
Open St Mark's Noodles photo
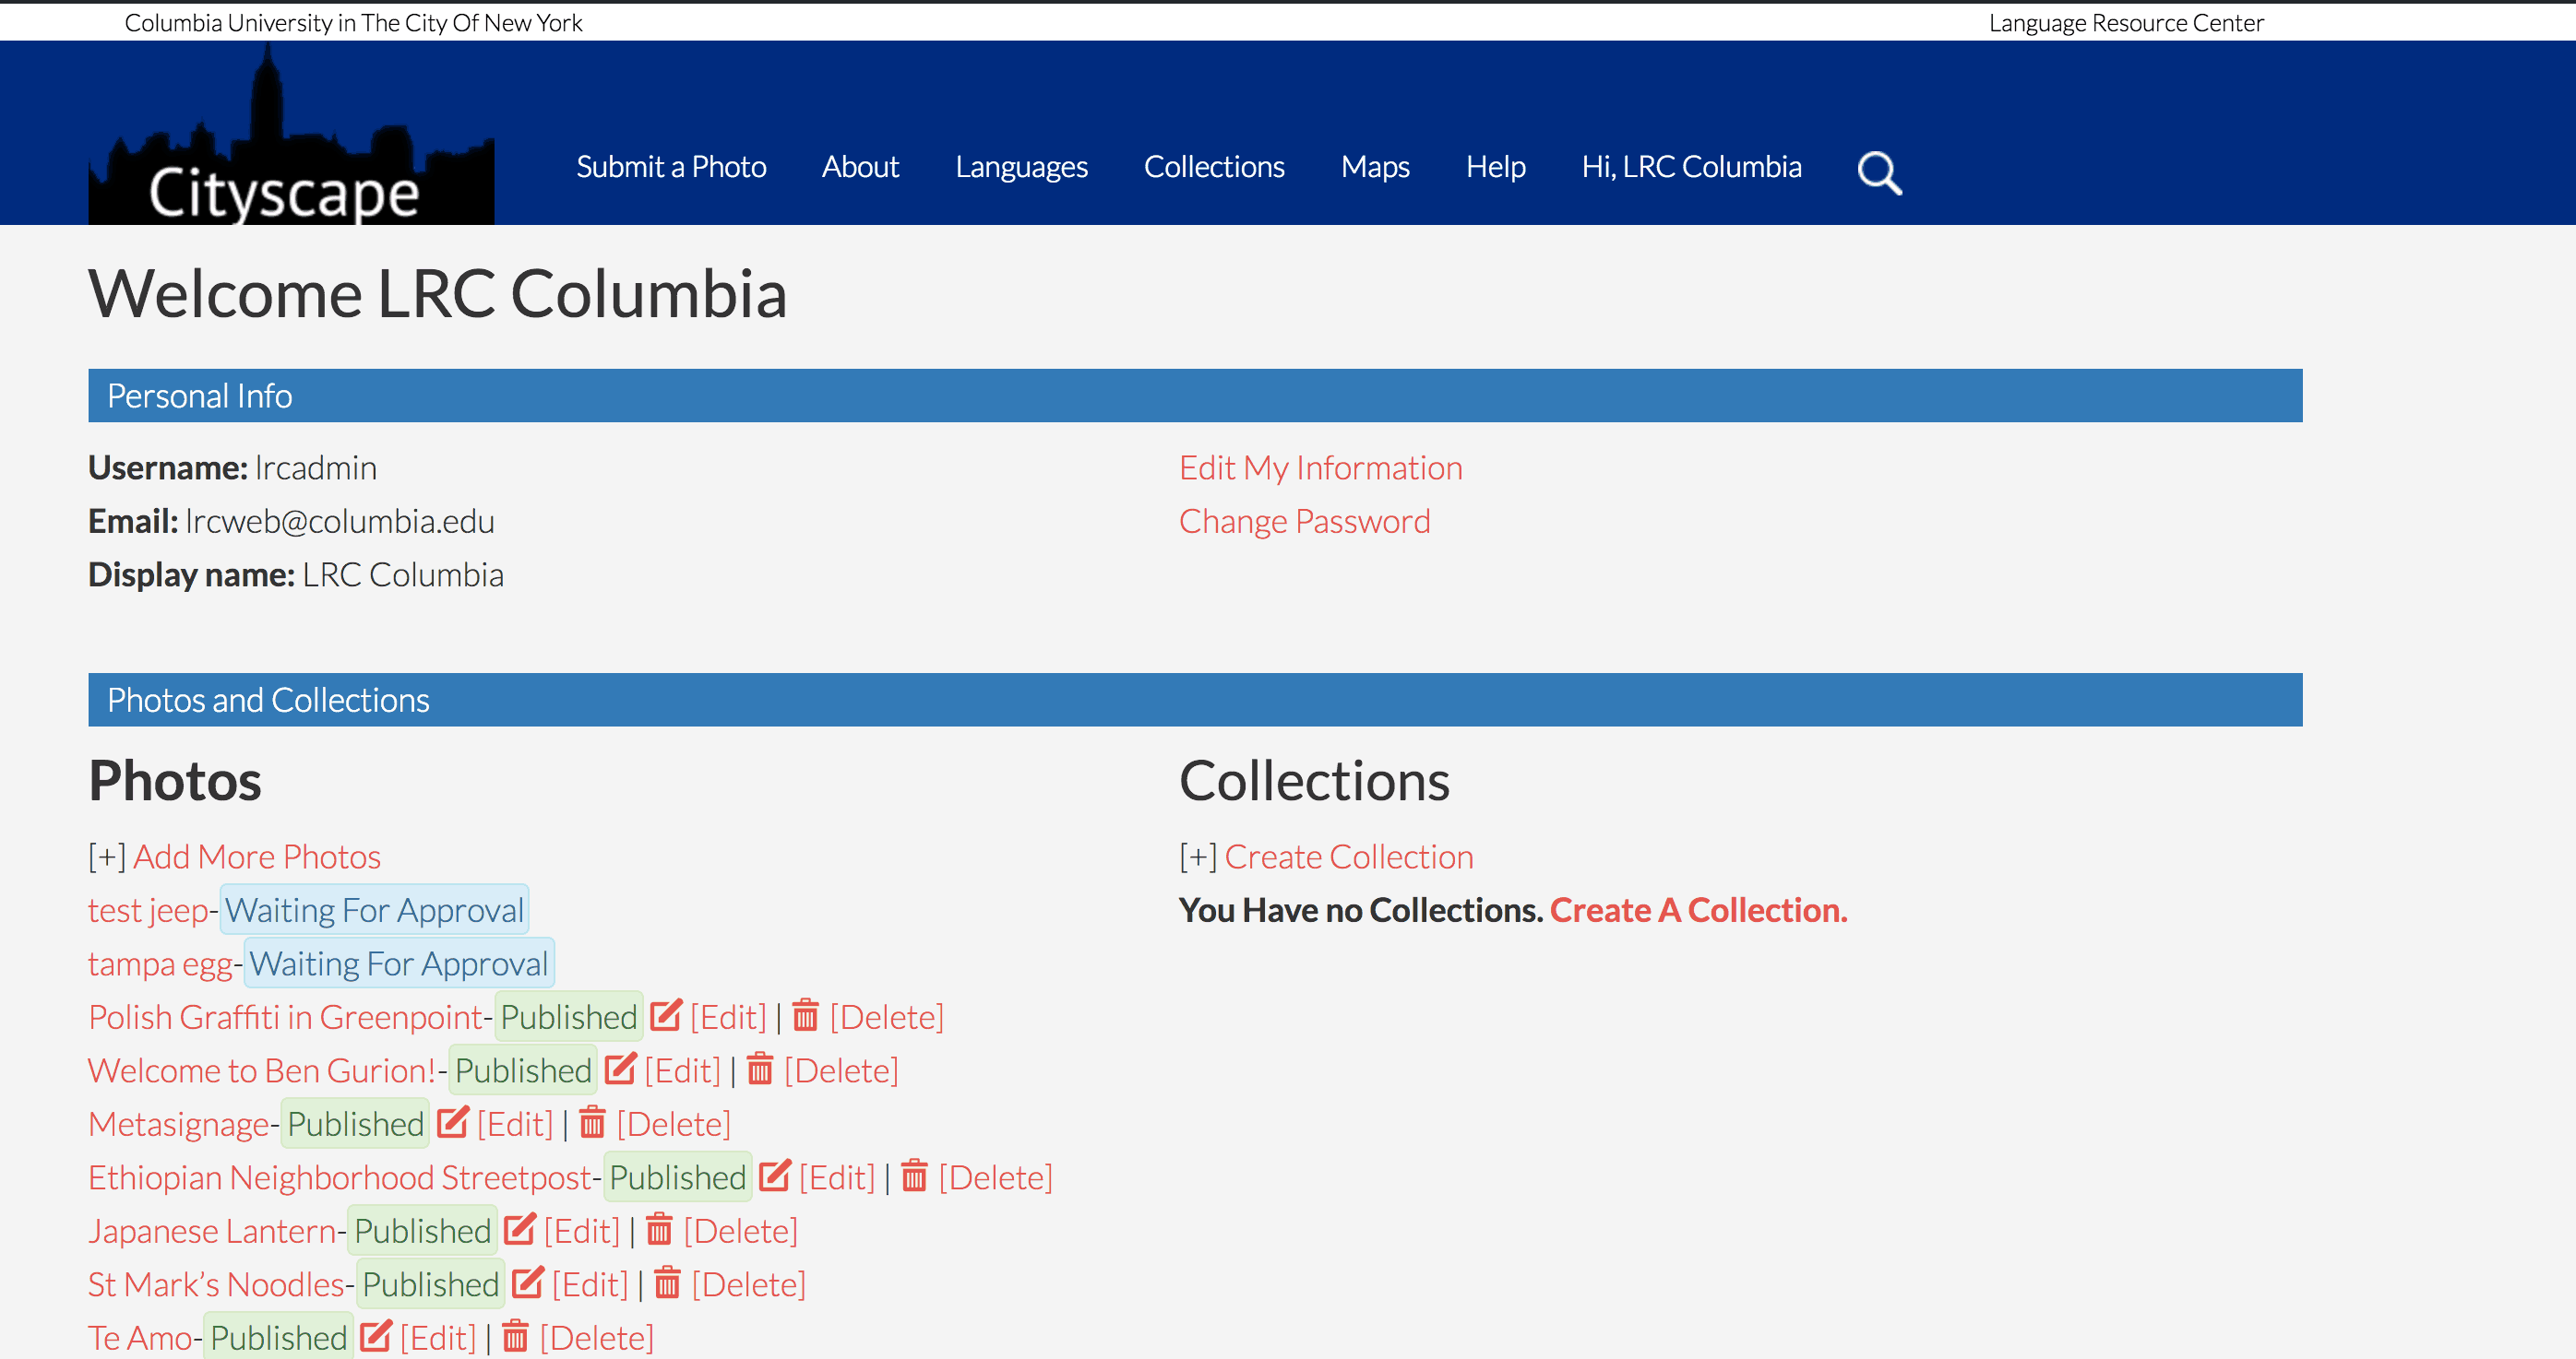(x=216, y=1284)
